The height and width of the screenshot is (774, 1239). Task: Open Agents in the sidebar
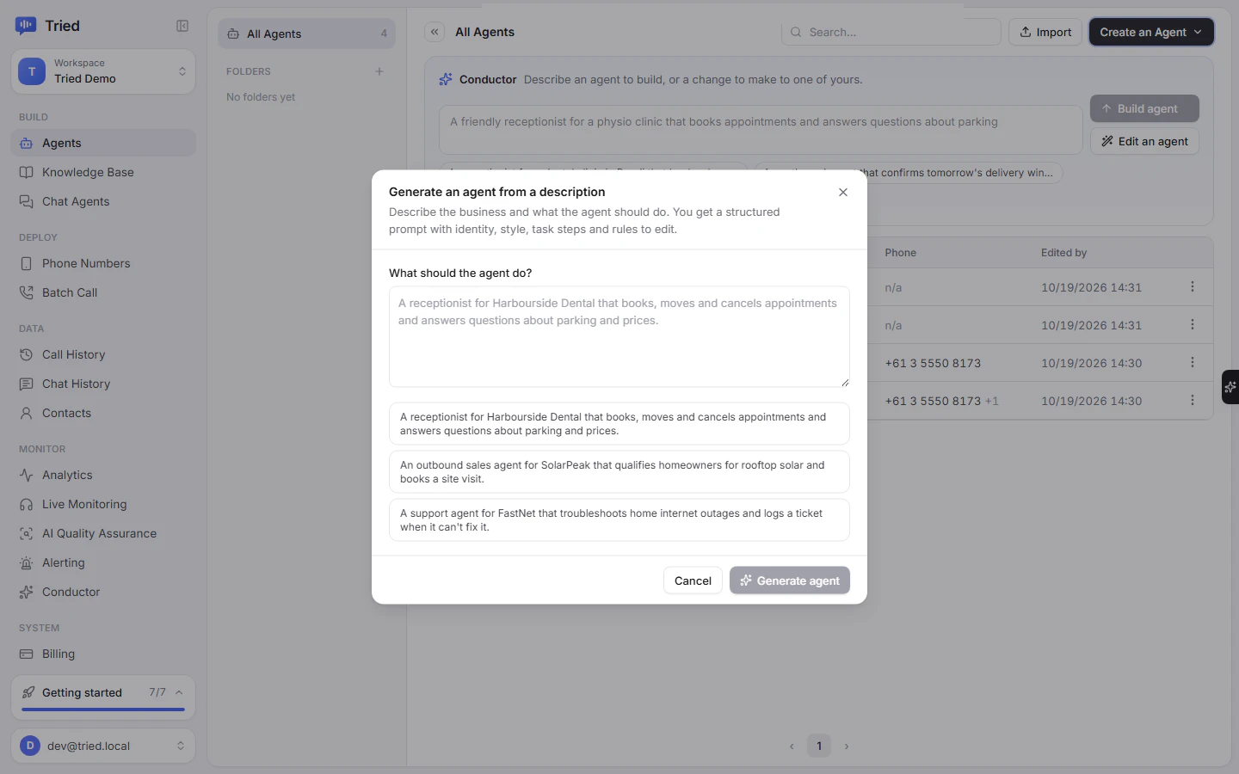pos(103,143)
